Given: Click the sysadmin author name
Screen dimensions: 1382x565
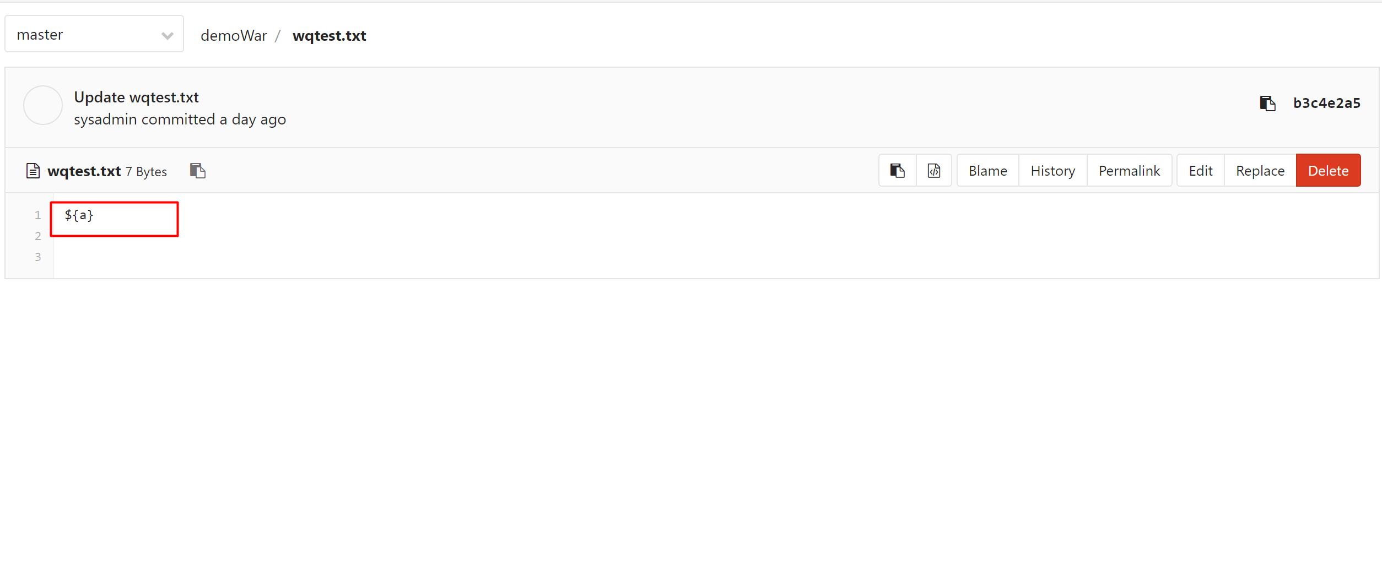Looking at the screenshot, I should pos(105,119).
